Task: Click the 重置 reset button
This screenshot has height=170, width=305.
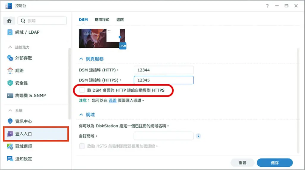Action: click(x=242, y=163)
